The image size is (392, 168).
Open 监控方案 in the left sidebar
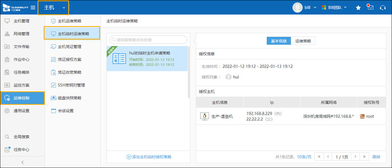(x=21, y=85)
